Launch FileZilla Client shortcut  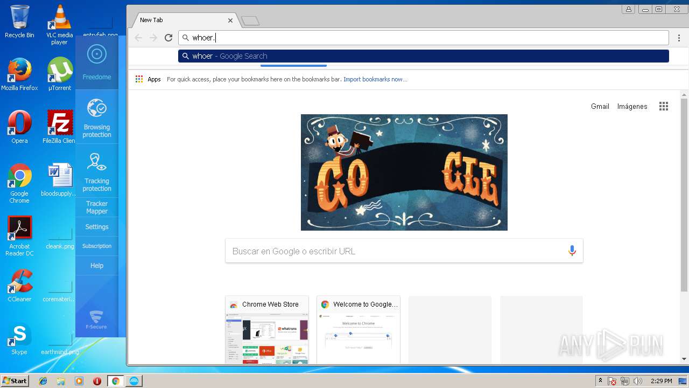tap(59, 127)
